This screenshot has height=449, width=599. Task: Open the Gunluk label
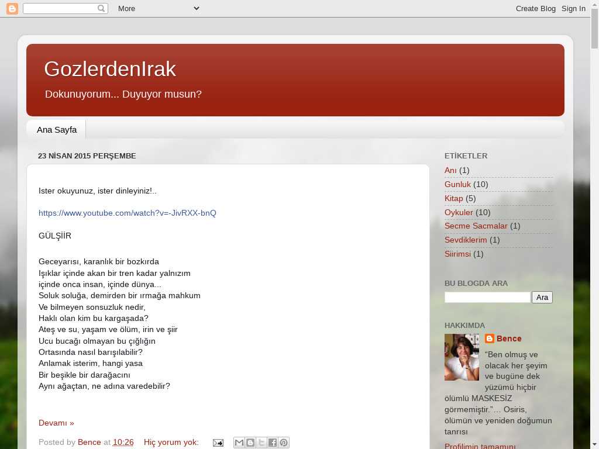457,184
